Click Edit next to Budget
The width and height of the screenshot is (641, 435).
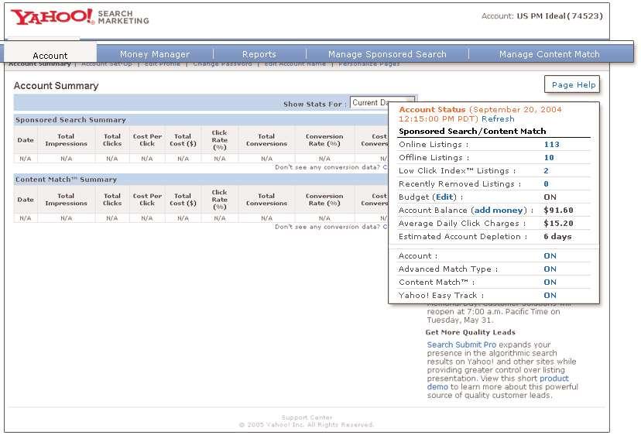[x=444, y=197]
